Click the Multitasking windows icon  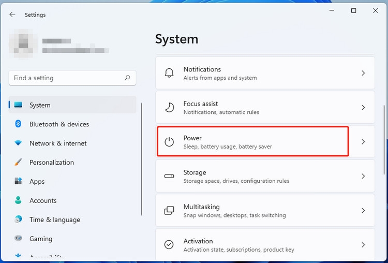pyautogui.click(x=169, y=211)
